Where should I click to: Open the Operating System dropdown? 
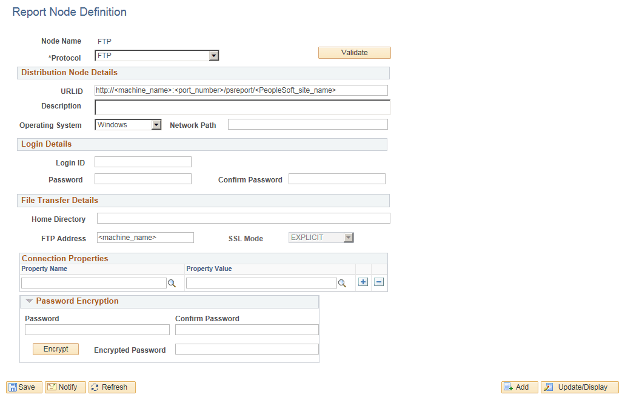(x=156, y=124)
